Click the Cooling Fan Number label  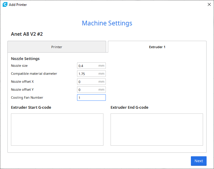tap(27, 97)
